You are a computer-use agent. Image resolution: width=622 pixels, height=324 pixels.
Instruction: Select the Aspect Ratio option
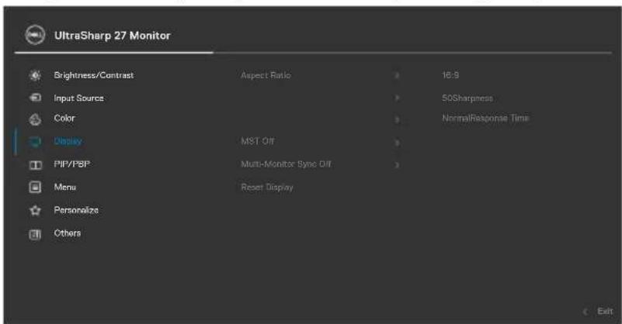[x=266, y=75]
